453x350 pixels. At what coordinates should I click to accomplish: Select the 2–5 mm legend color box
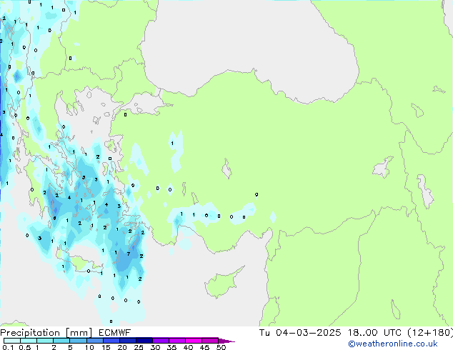click(x=61, y=341)
